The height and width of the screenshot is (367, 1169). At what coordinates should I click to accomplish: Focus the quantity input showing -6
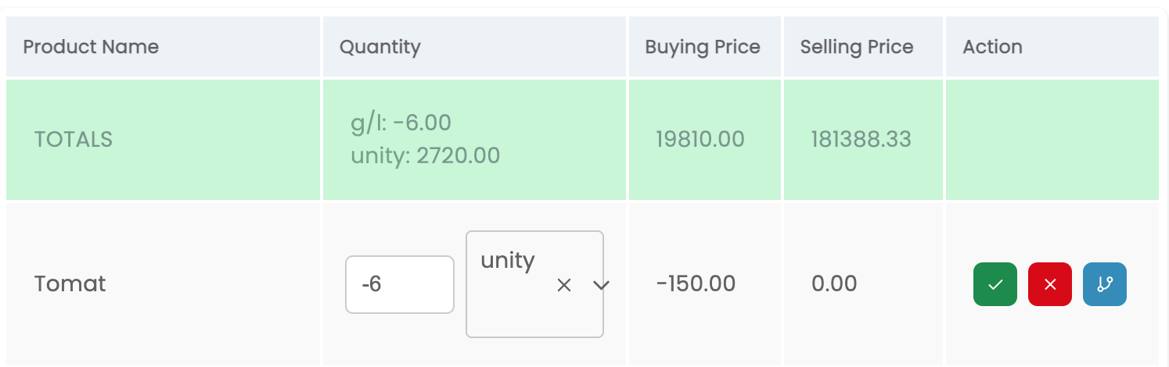[399, 284]
